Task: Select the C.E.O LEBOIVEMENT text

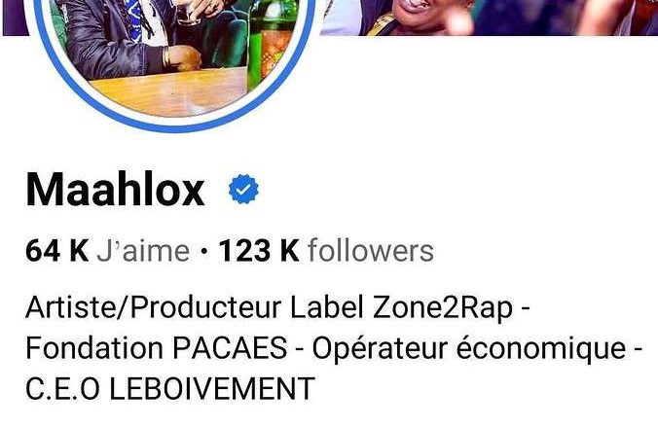Action: 170,388
